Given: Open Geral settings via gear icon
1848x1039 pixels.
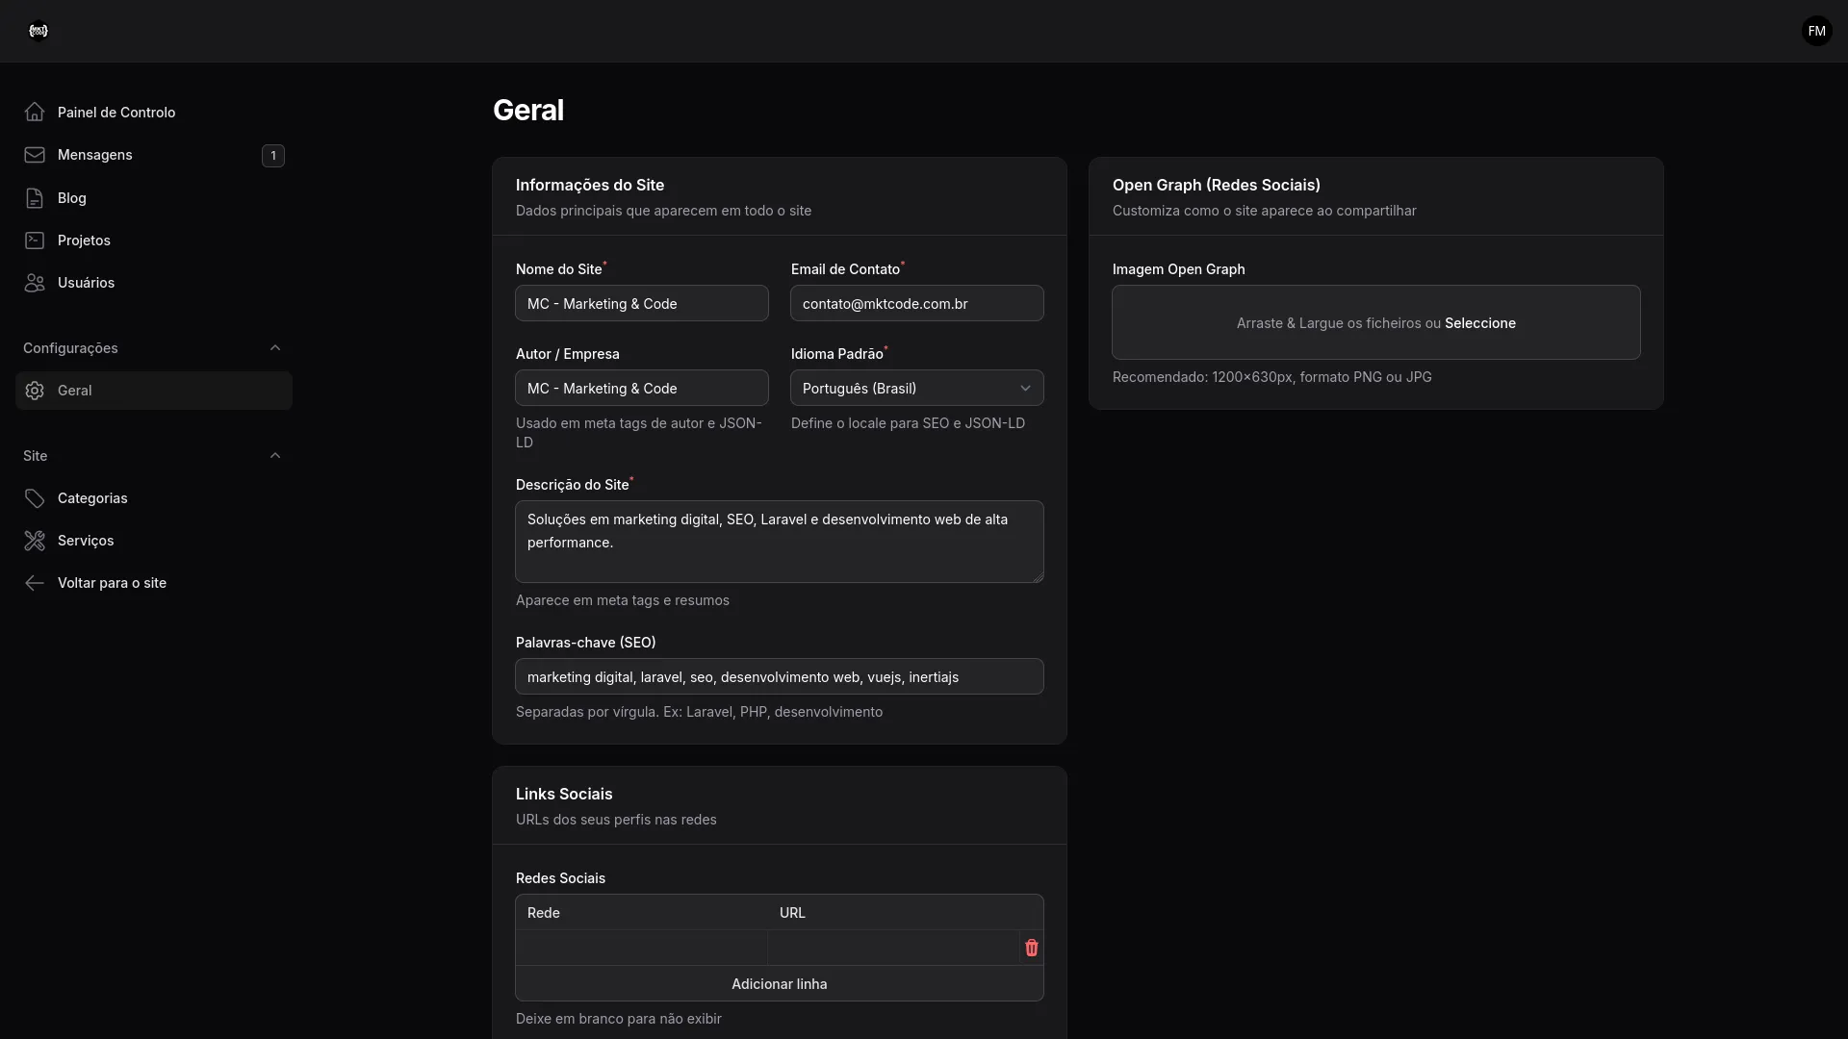Looking at the screenshot, I should (x=35, y=390).
